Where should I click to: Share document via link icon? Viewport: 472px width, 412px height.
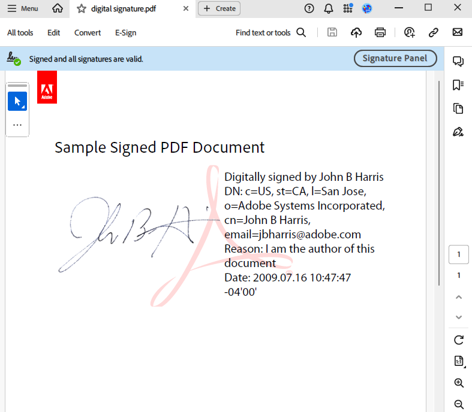coord(433,32)
